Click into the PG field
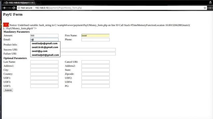The width and height of the screenshot is (213, 119). click(x=96, y=86)
